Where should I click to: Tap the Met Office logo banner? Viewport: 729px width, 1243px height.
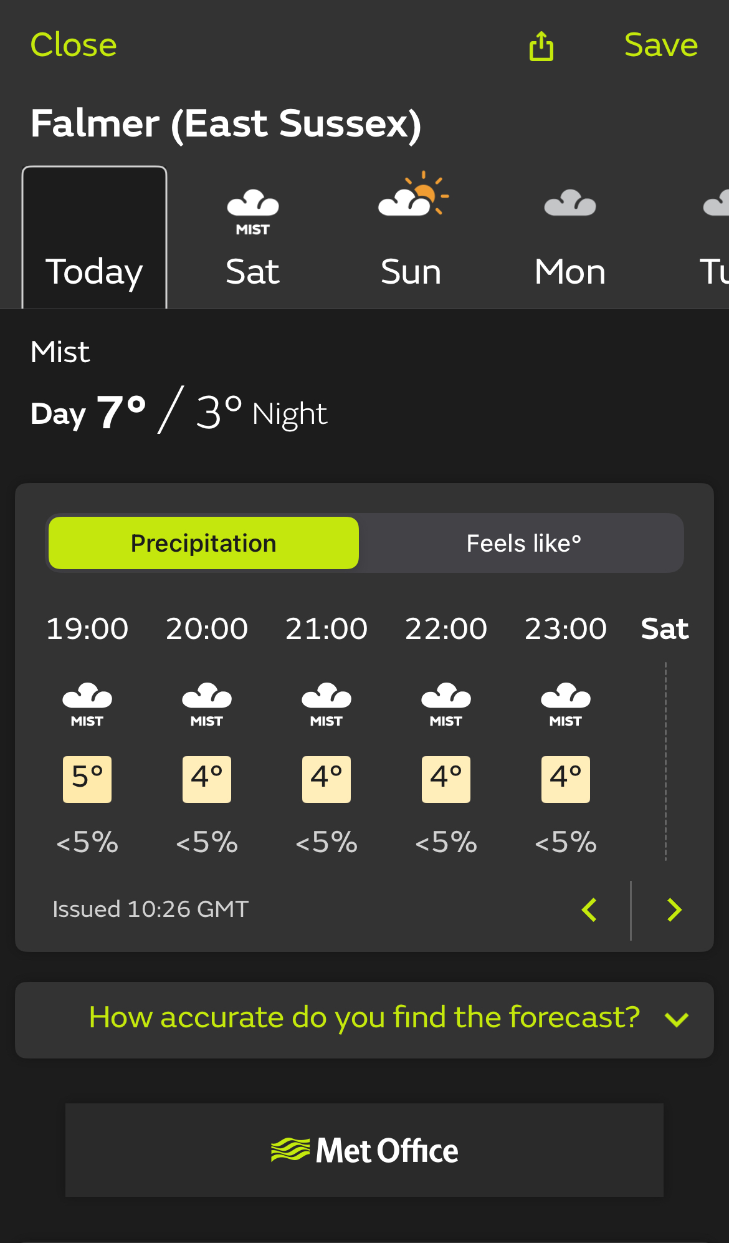point(364,1150)
